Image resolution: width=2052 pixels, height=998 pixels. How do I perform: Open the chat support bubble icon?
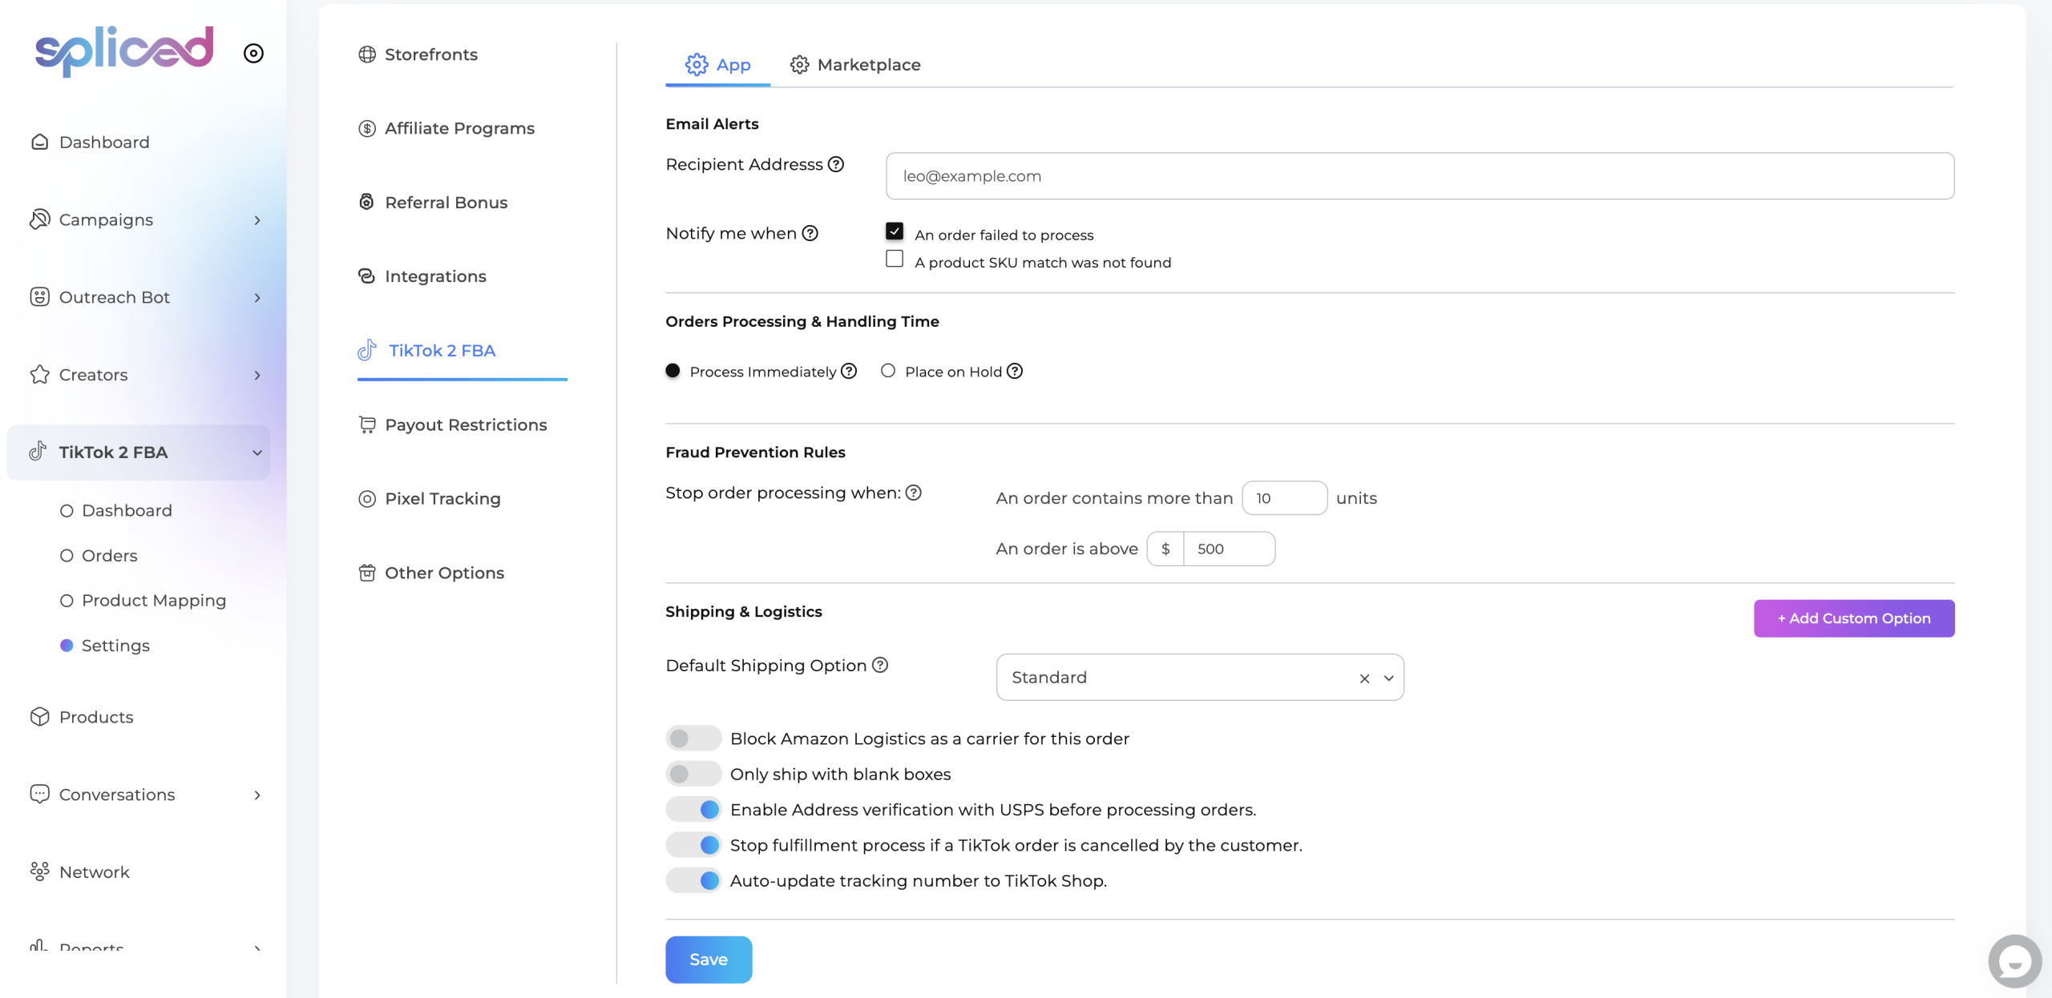pos(2014,960)
